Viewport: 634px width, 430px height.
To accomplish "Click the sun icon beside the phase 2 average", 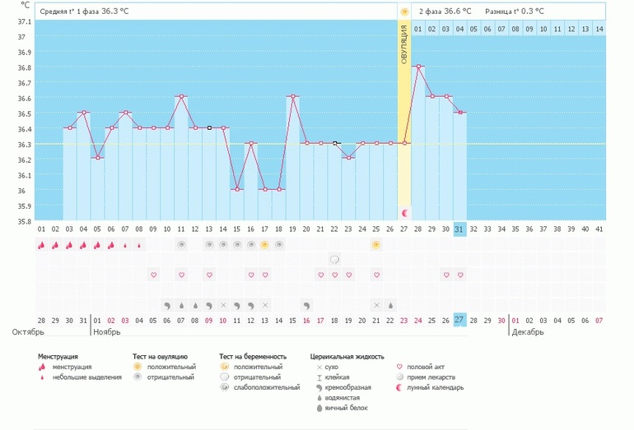I will coord(404,12).
